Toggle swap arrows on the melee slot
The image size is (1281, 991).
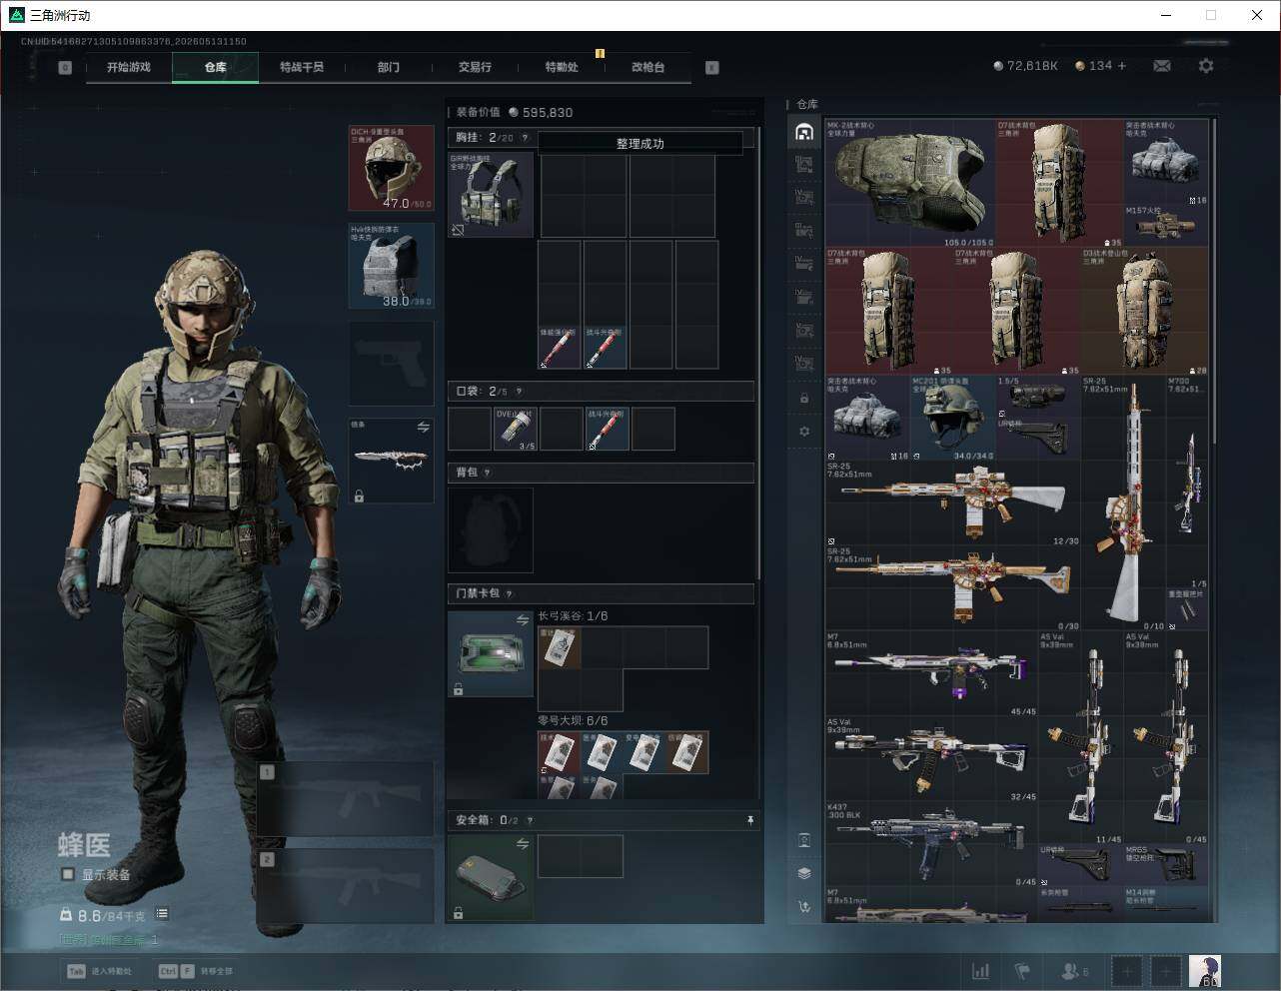tap(423, 428)
